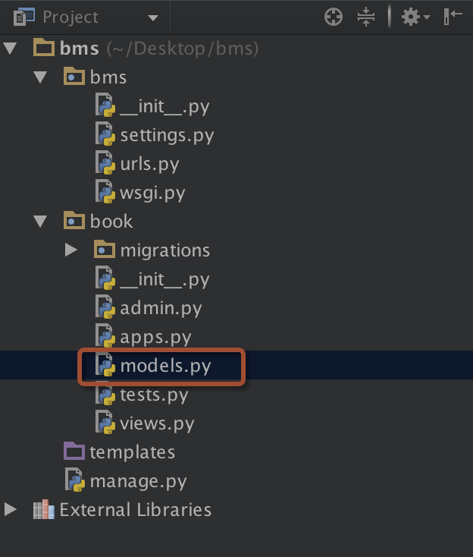The image size is (473, 557).
Task: Collapse the root bms project folder
Action: (x=11, y=49)
